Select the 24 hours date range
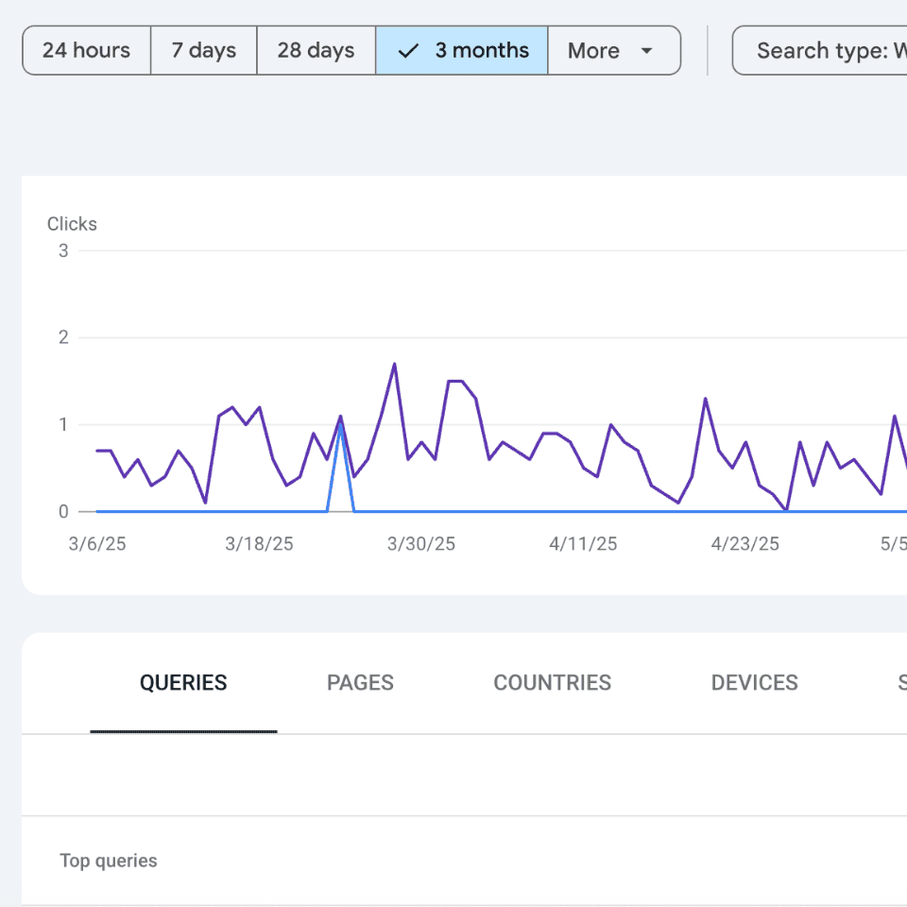 click(x=86, y=51)
